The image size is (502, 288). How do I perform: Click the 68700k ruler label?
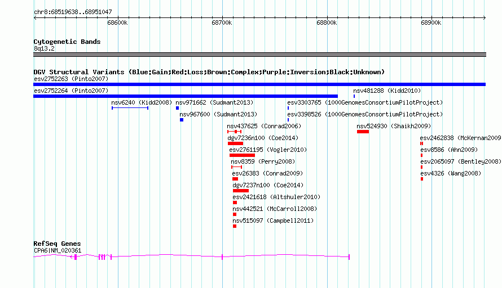pyautogui.click(x=222, y=22)
